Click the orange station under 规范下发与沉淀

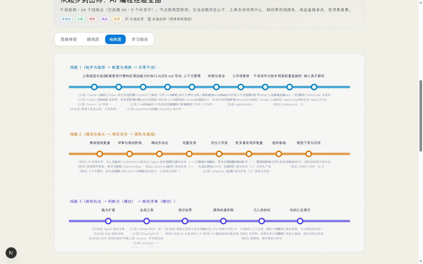pos(308,154)
